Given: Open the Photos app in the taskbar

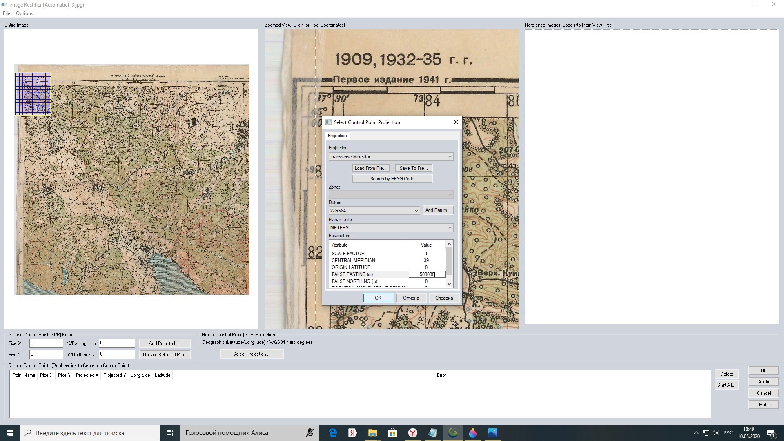Looking at the screenshot, I should (x=493, y=433).
